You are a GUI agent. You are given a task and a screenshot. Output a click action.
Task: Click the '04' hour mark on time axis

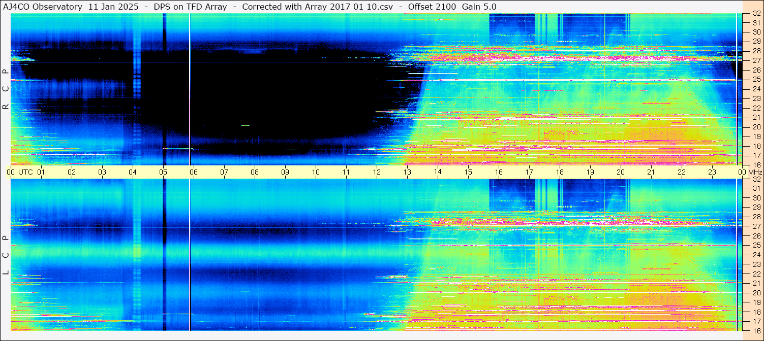pyautogui.click(x=133, y=172)
